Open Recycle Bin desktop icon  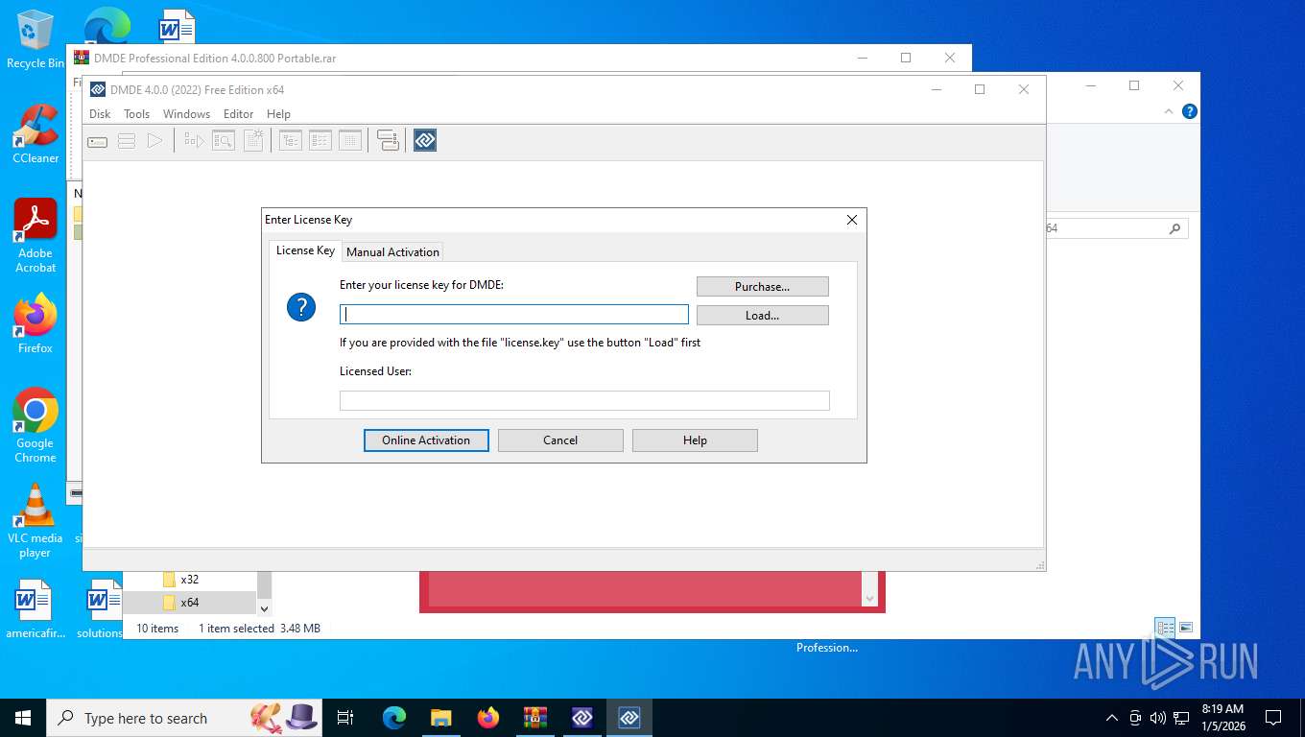click(36, 39)
